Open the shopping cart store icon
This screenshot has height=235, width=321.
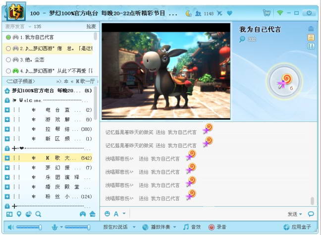pyautogui.click(x=267, y=13)
